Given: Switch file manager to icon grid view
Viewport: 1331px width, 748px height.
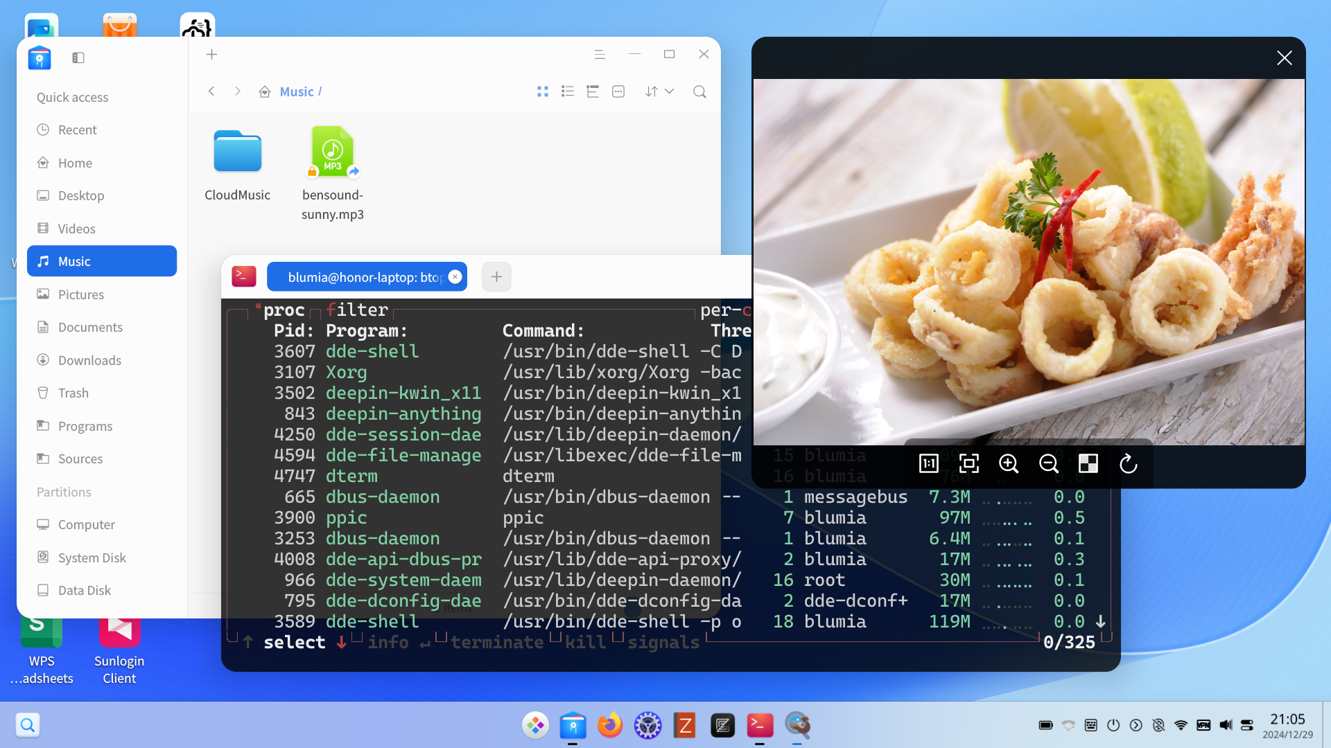Looking at the screenshot, I should [x=543, y=91].
